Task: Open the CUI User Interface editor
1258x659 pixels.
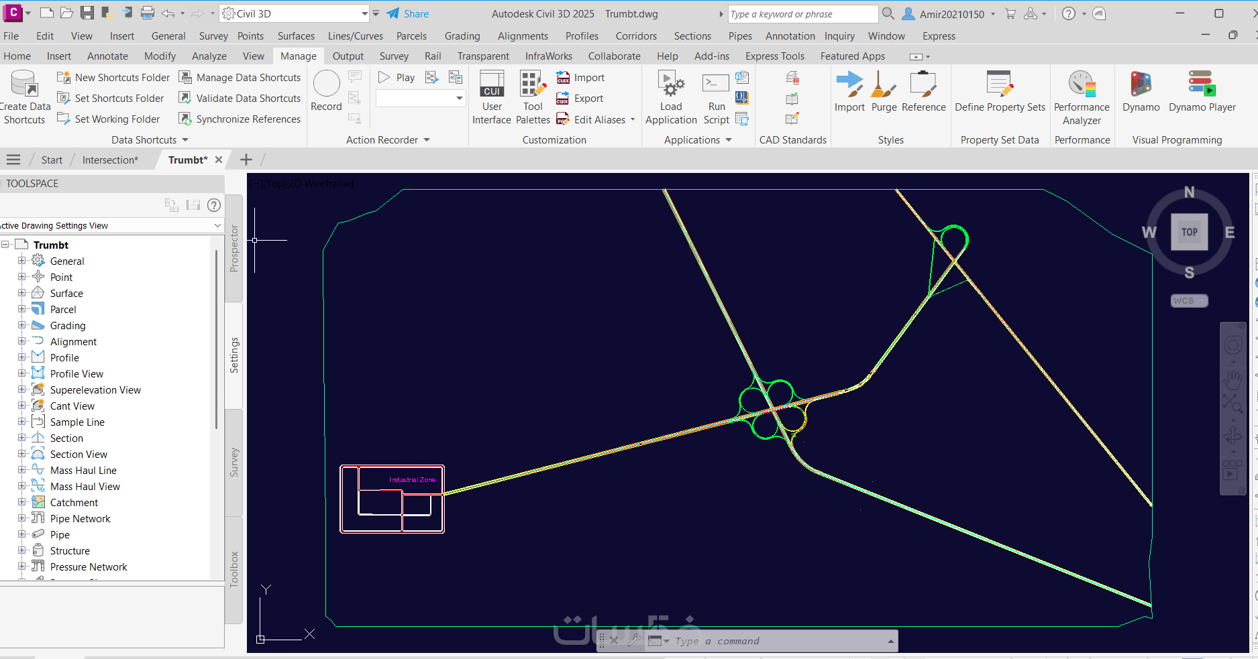Action: pyautogui.click(x=492, y=98)
